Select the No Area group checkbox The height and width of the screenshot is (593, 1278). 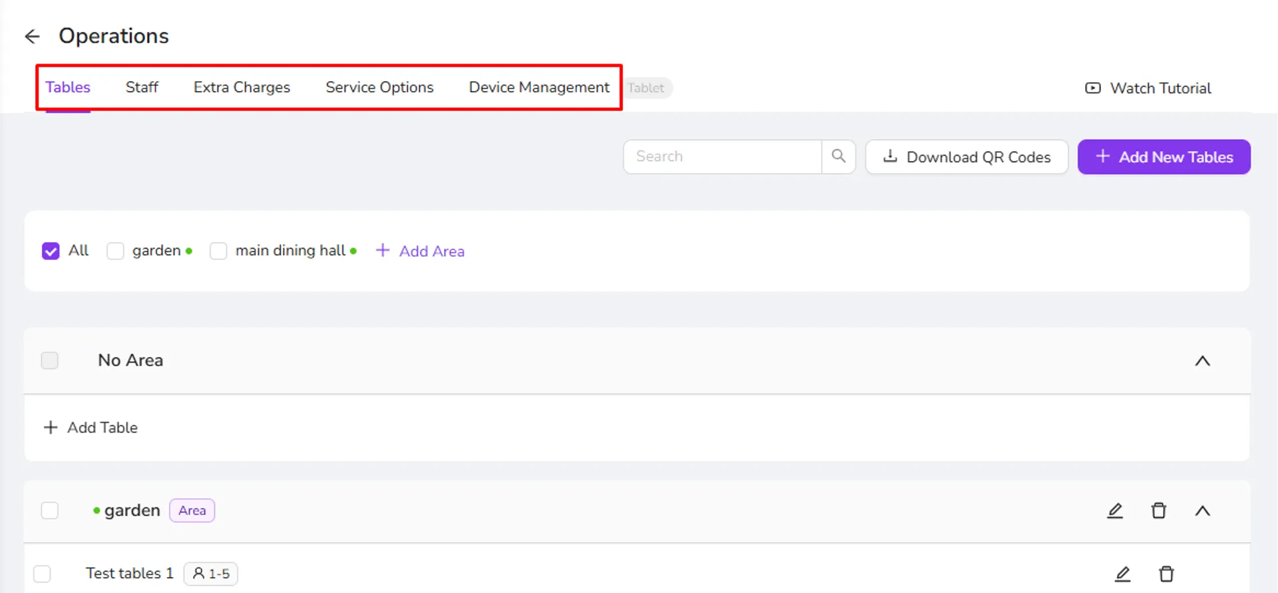[x=50, y=360]
